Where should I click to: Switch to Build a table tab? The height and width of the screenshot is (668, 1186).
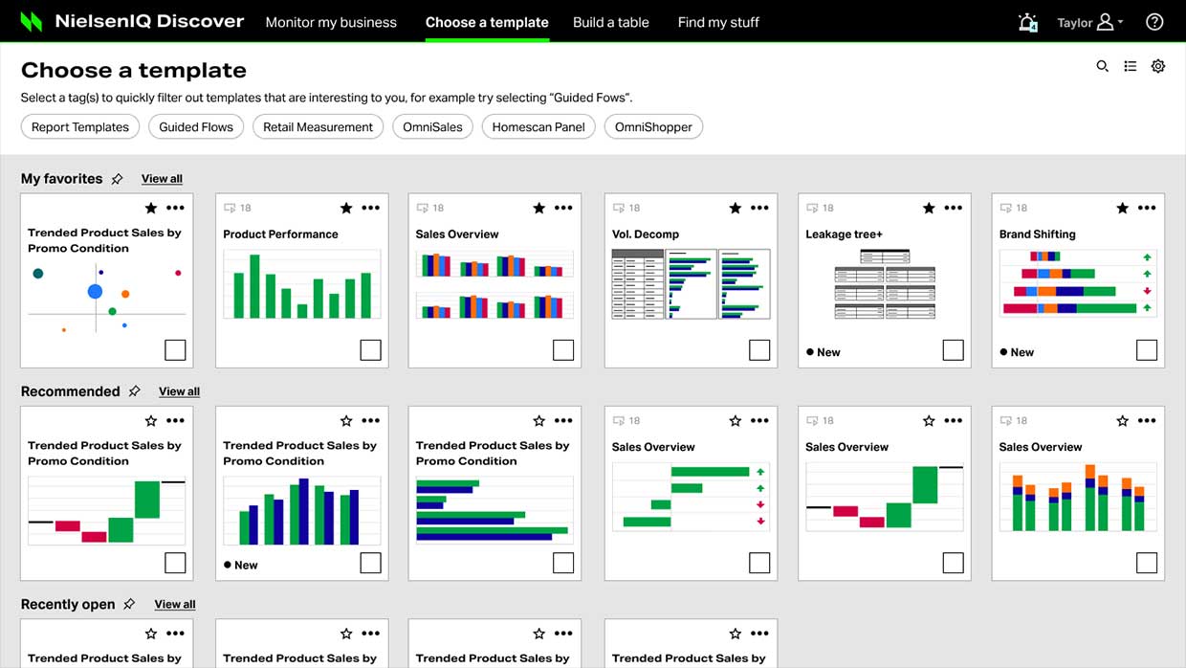611,22
